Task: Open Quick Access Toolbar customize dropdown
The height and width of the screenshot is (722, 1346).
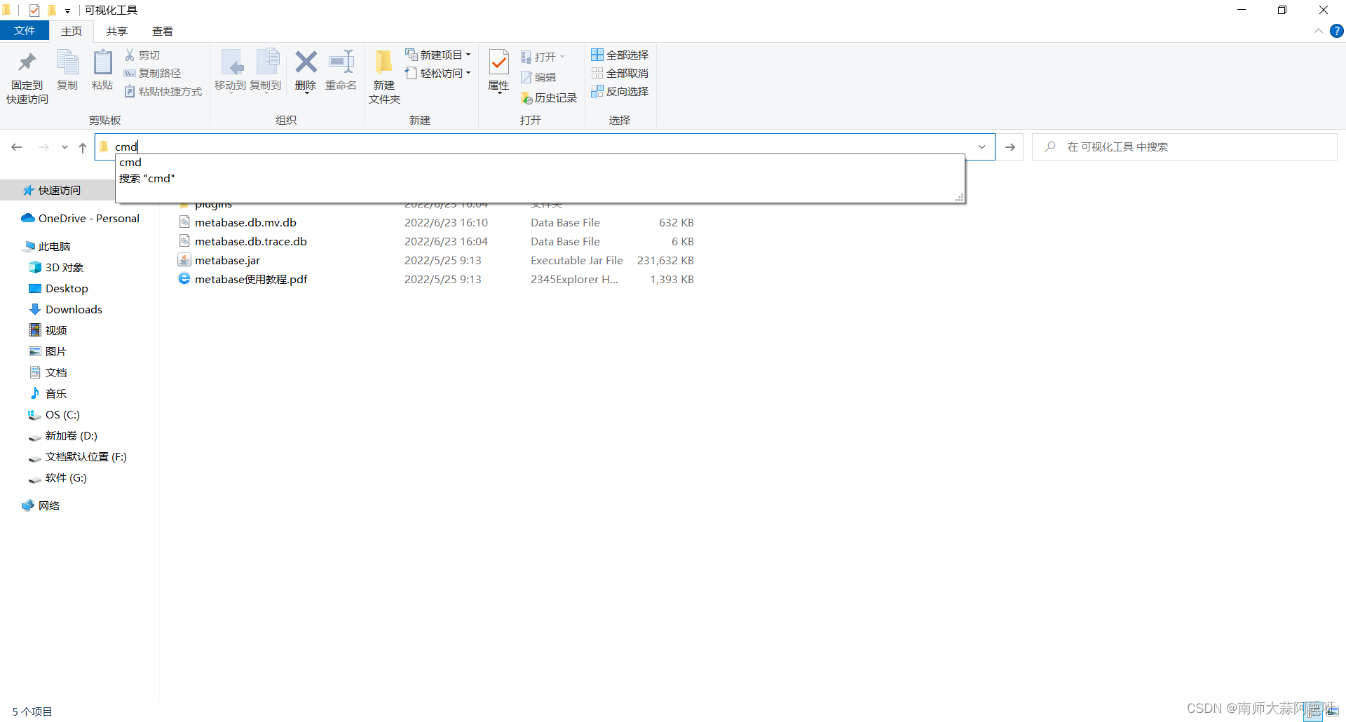Action: [x=67, y=11]
